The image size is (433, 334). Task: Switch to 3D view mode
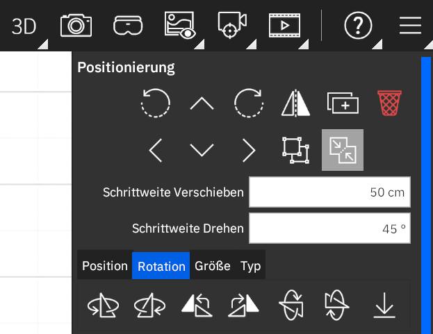click(24, 26)
